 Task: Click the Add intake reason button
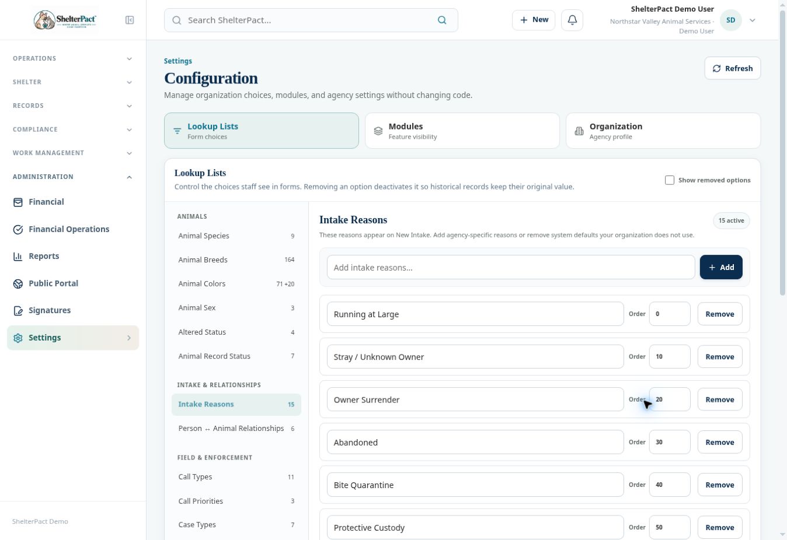(x=721, y=267)
